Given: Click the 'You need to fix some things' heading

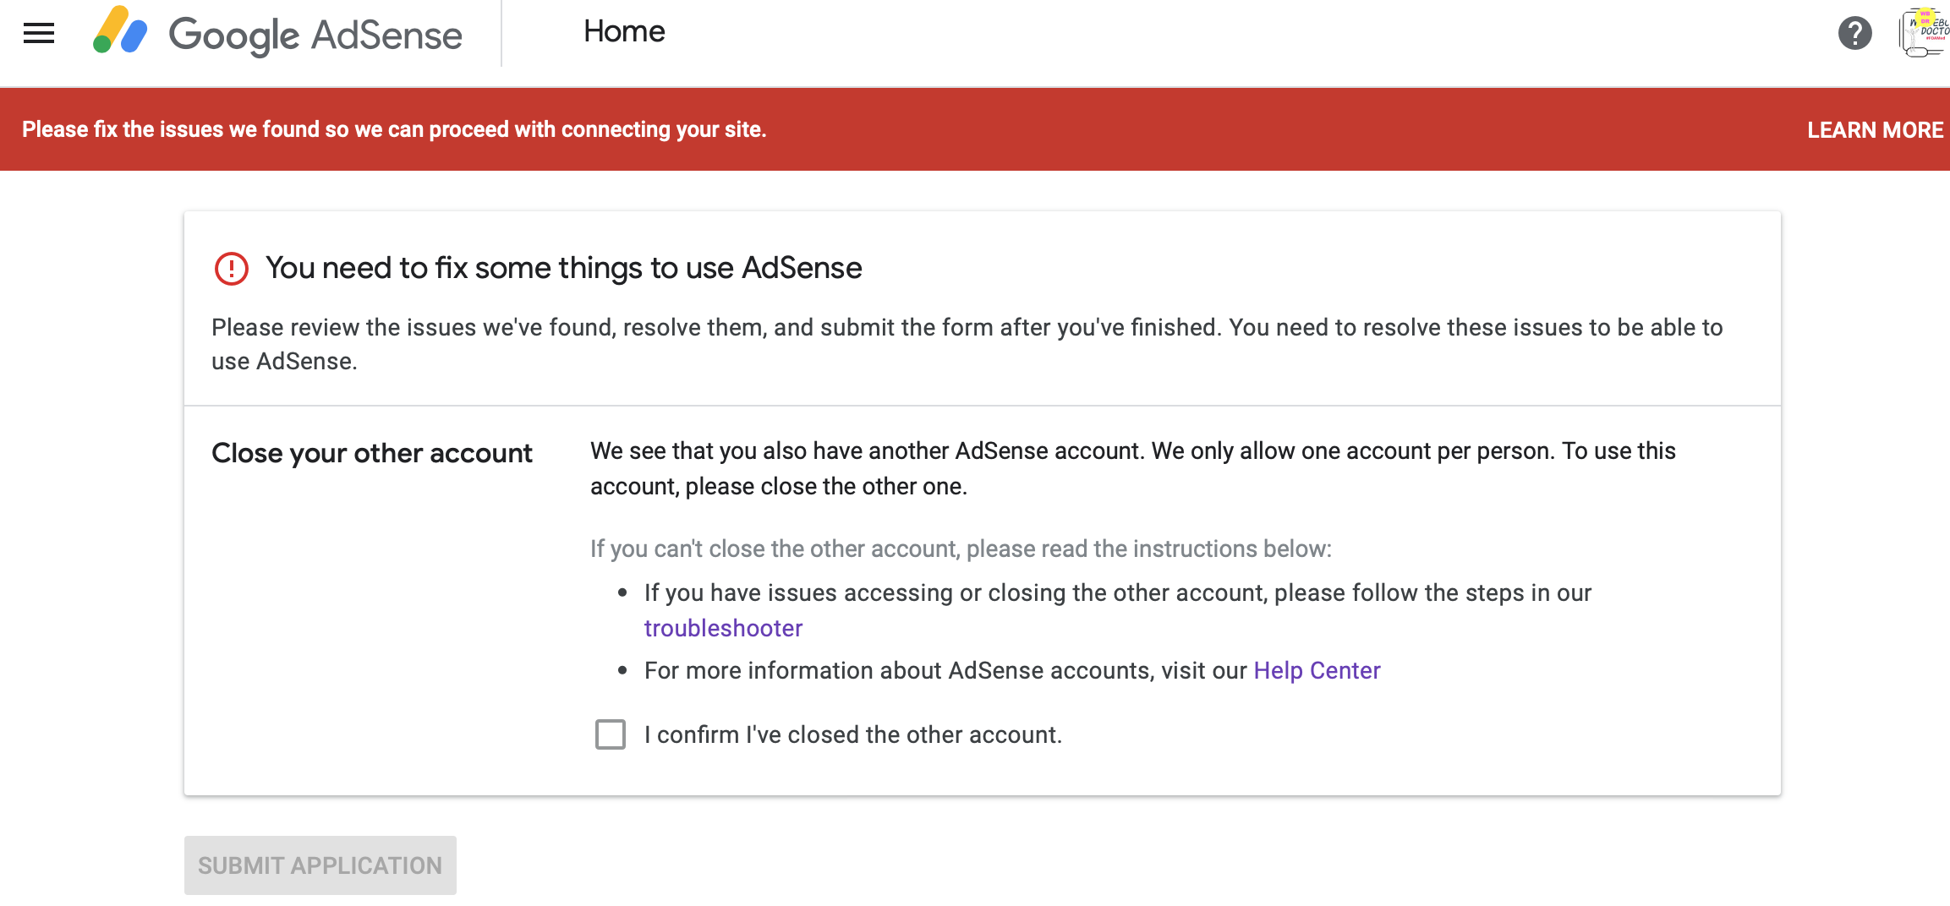Looking at the screenshot, I should (x=563, y=268).
